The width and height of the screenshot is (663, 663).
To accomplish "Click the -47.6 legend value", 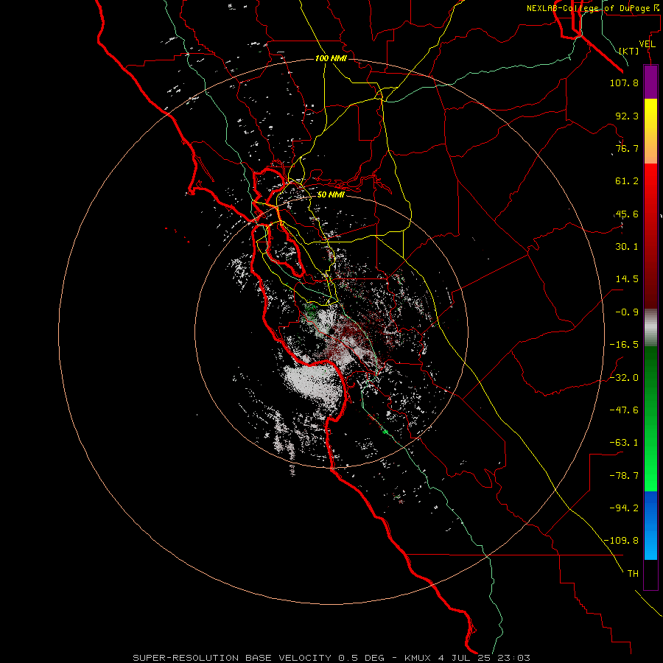I will pyautogui.click(x=624, y=410).
